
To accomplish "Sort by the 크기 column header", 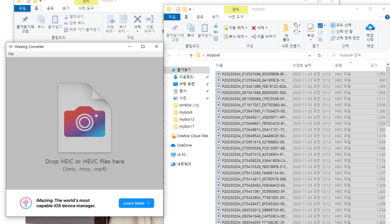I will pyautogui.click(x=373, y=66).
